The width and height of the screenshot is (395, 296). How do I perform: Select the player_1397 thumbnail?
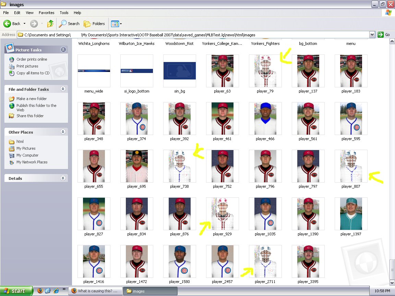tap(351, 214)
